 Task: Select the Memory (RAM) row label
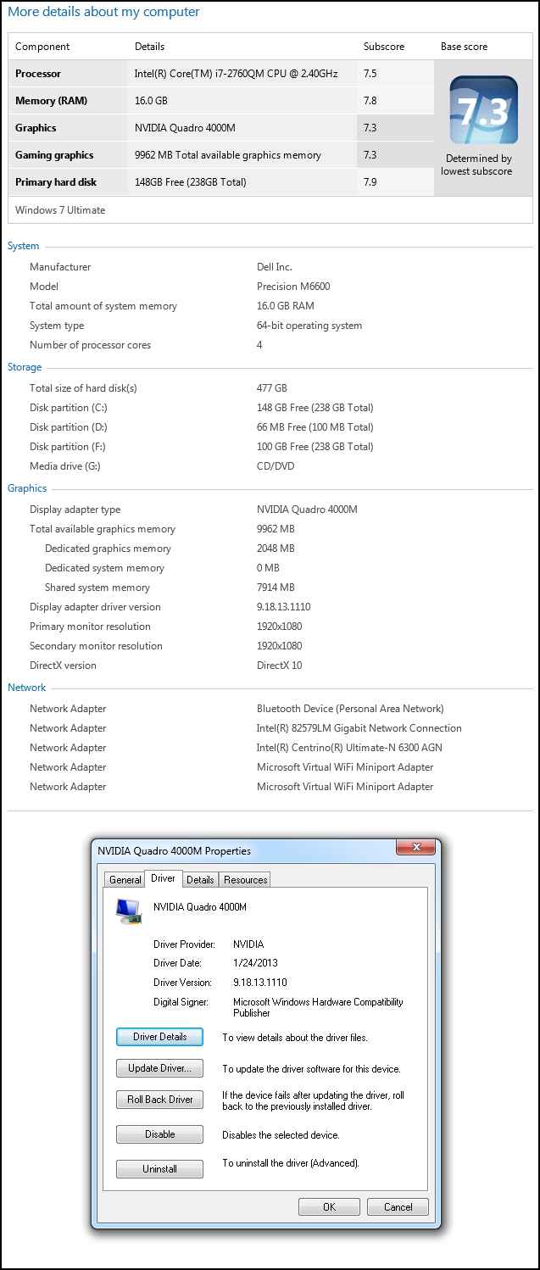click(51, 101)
